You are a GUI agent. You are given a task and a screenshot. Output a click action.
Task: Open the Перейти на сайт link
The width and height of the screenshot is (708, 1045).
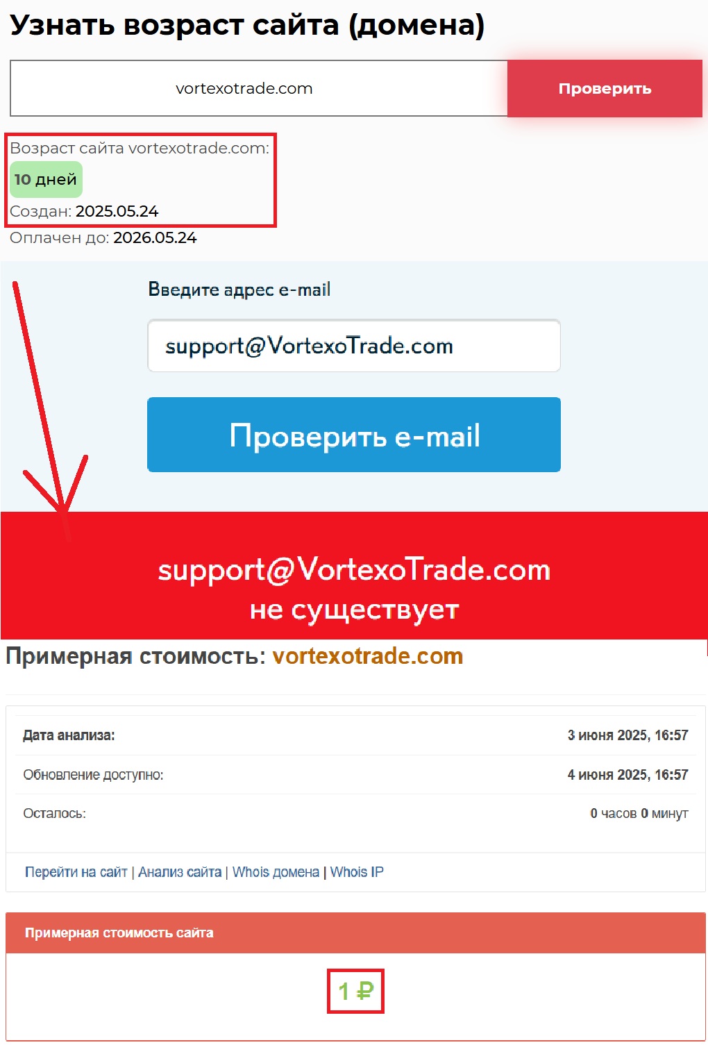(76, 872)
